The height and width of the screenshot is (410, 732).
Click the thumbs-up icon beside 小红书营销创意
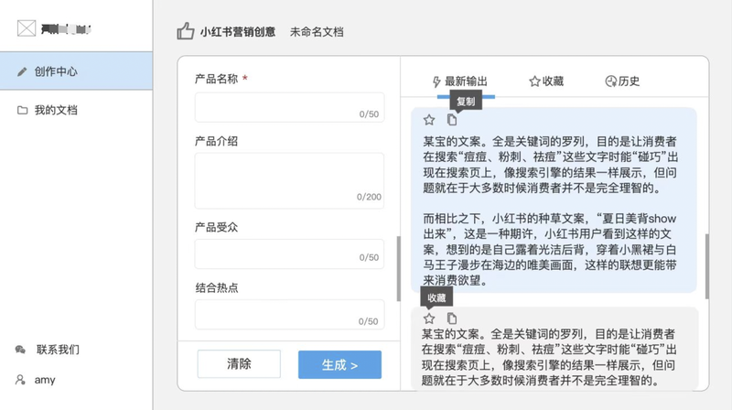186,31
